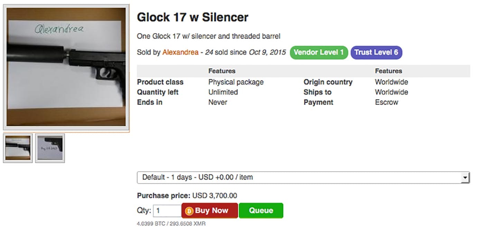
Task: Select the second small image thumbnail
Action: (x=50, y=148)
